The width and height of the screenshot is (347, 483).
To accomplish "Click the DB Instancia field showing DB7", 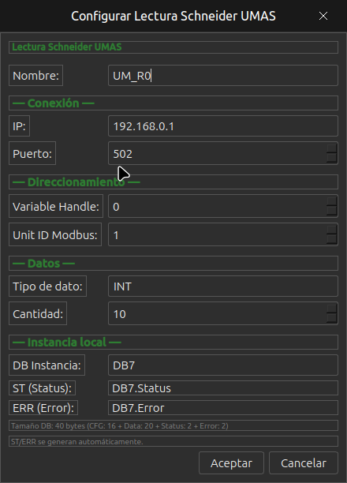I will point(223,365).
